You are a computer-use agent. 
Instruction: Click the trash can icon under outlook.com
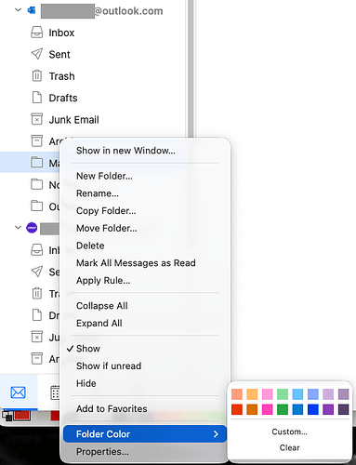point(37,75)
